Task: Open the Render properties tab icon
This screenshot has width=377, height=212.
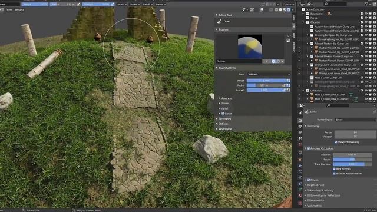Action: 300,120
